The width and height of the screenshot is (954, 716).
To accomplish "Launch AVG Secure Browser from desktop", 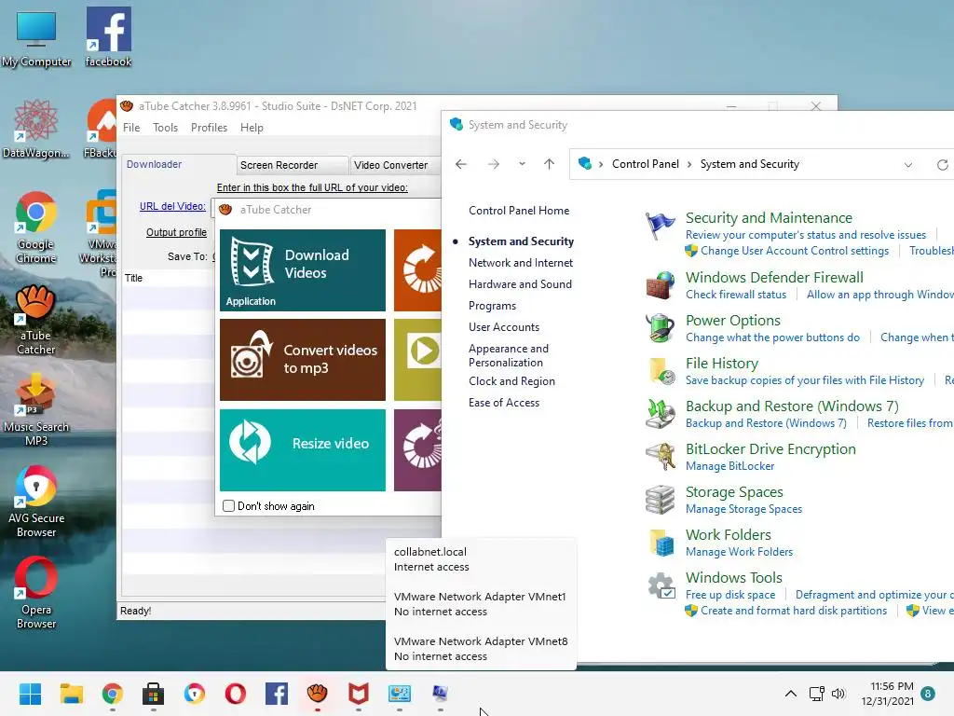I will coord(36,502).
